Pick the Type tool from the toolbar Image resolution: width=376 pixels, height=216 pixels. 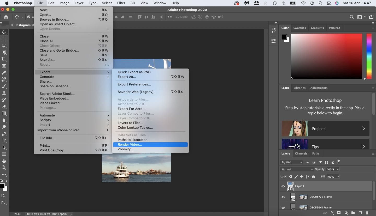tap(4, 140)
